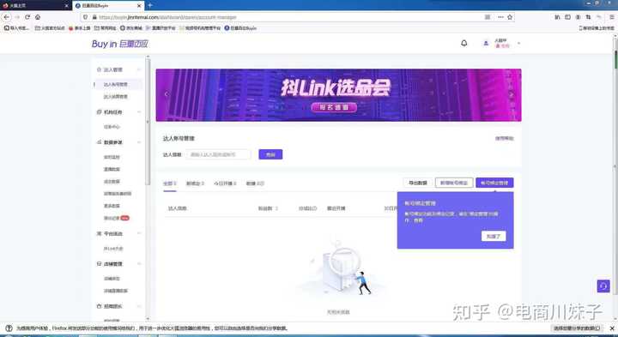618x337 pixels.
Task: Bookmark this page with the star icon
Action: 510,17
